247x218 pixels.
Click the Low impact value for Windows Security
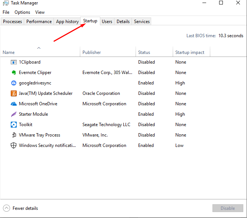[179, 145]
